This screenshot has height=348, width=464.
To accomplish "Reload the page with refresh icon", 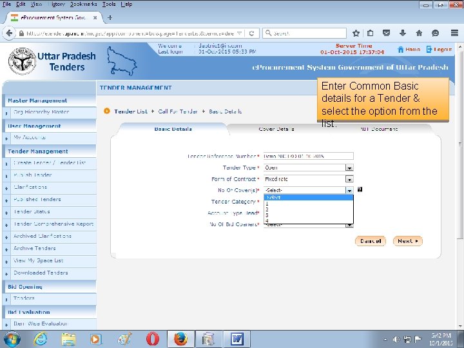I will [x=251, y=33].
